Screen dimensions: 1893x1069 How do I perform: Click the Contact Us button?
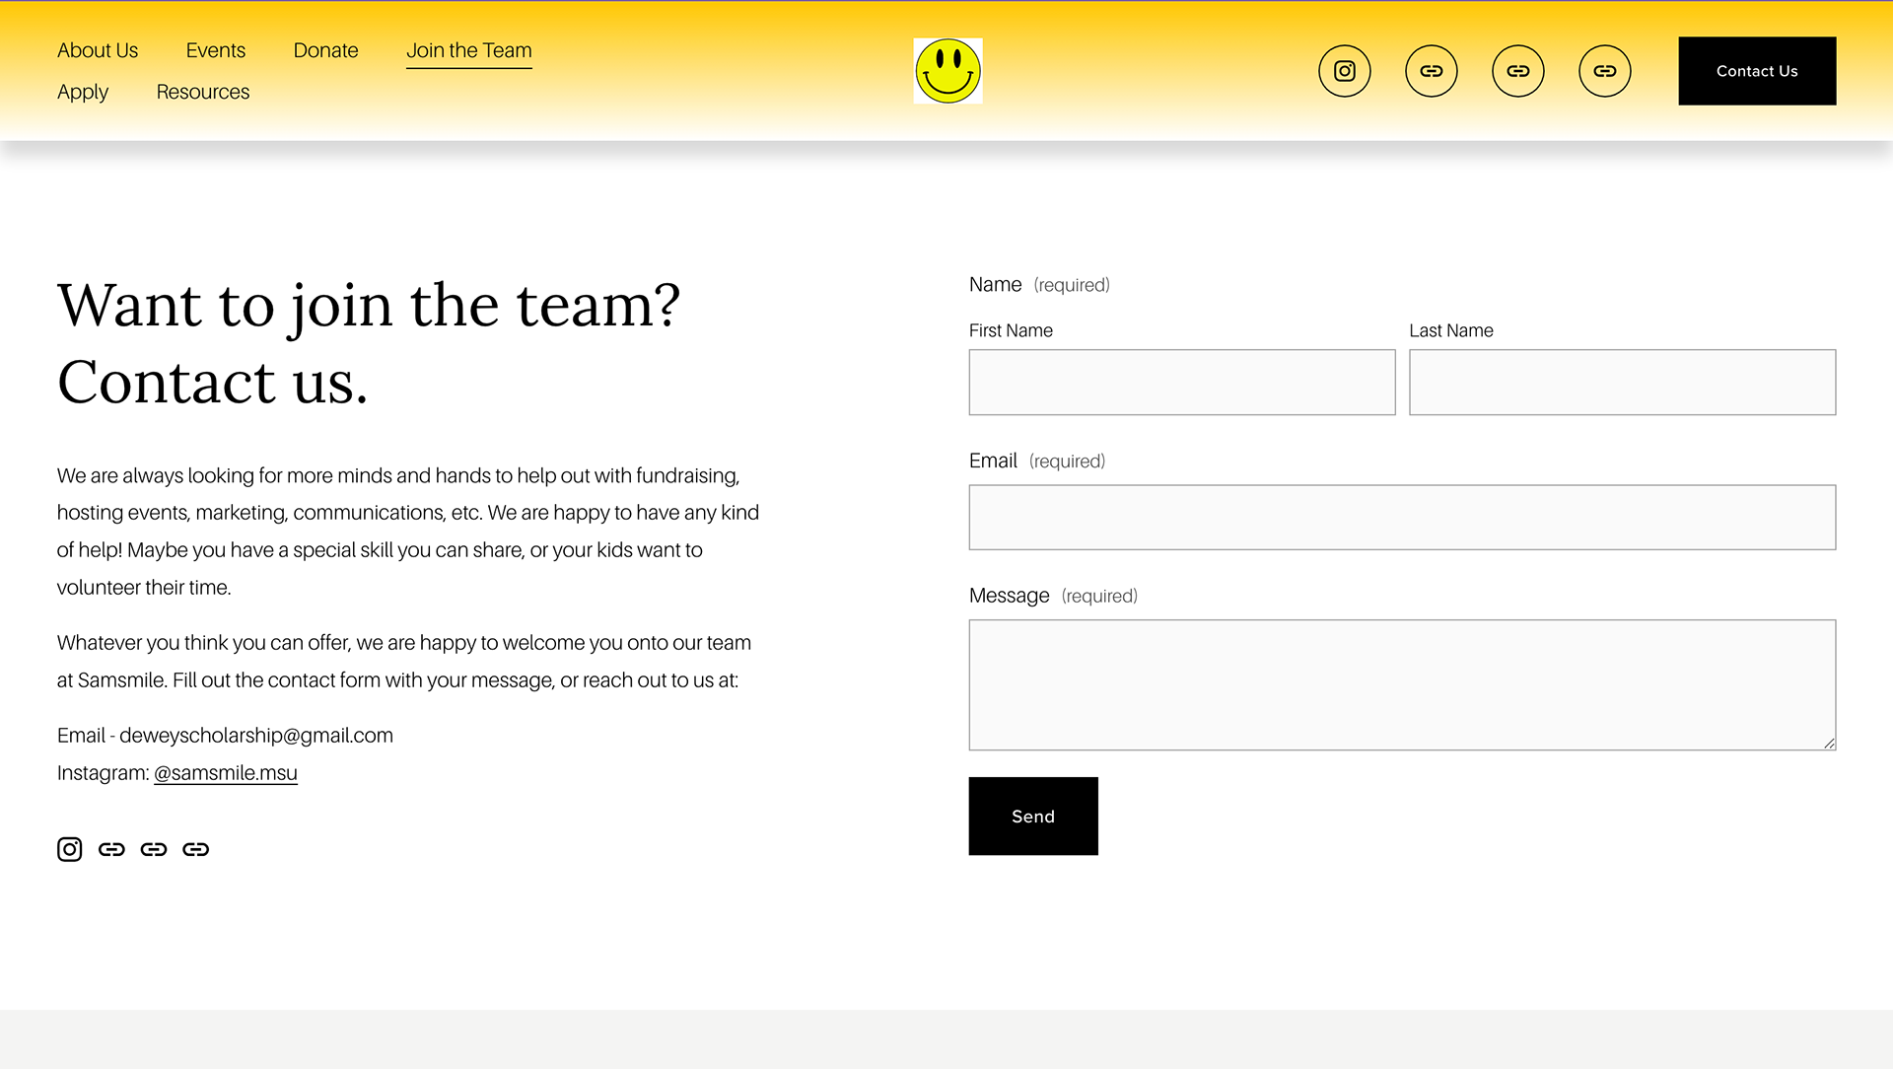pos(1757,71)
